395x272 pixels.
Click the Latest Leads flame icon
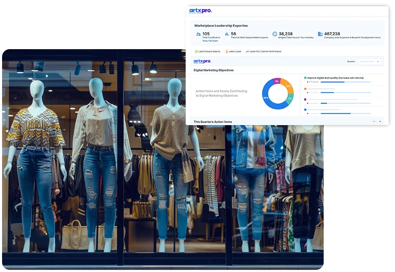point(226,52)
